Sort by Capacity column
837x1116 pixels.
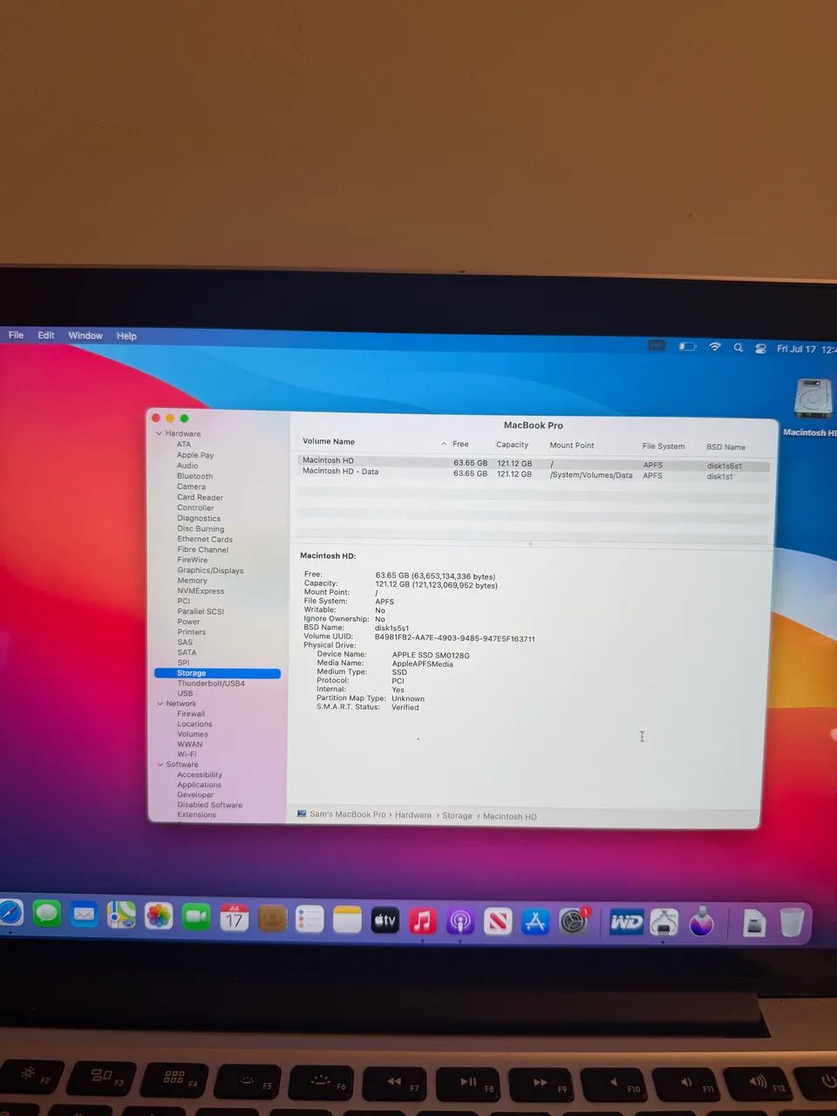pos(513,445)
